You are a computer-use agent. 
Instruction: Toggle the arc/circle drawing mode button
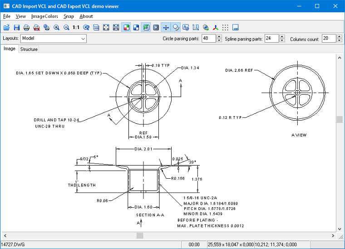point(176,27)
